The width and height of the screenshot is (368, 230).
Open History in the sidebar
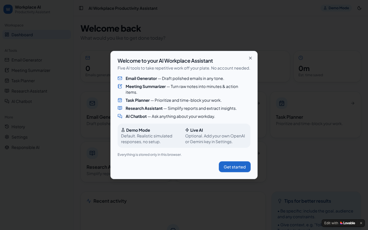37,126
